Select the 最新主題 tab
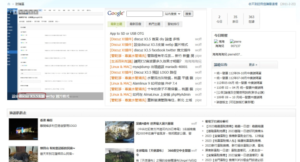 click(x=116, y=24)
